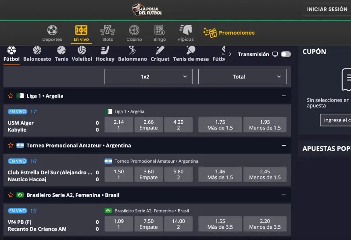This screenshot has width=351, height=240.
Task: Collapse the Liga 1 Argelia section
Action: tap(283, 96)
